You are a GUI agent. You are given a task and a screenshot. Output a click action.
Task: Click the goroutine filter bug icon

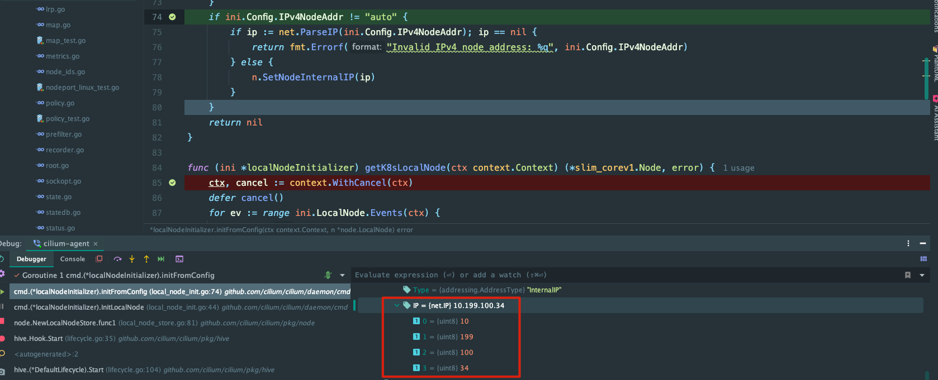[x=328, y=275]
